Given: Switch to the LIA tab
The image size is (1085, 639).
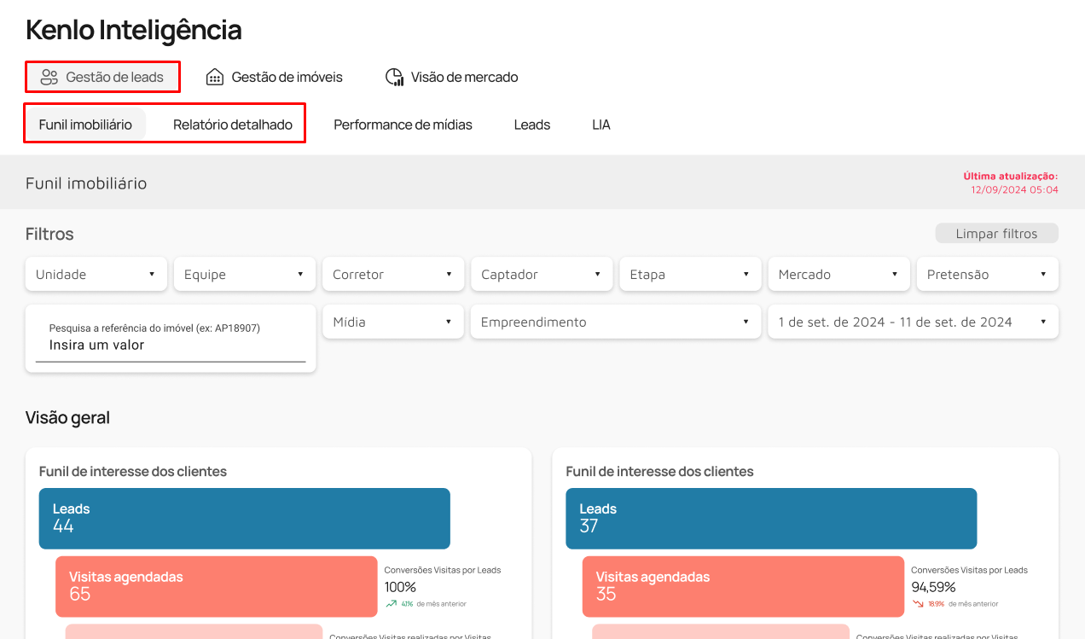Looking at the screenshot, I should tap(601, 125).
